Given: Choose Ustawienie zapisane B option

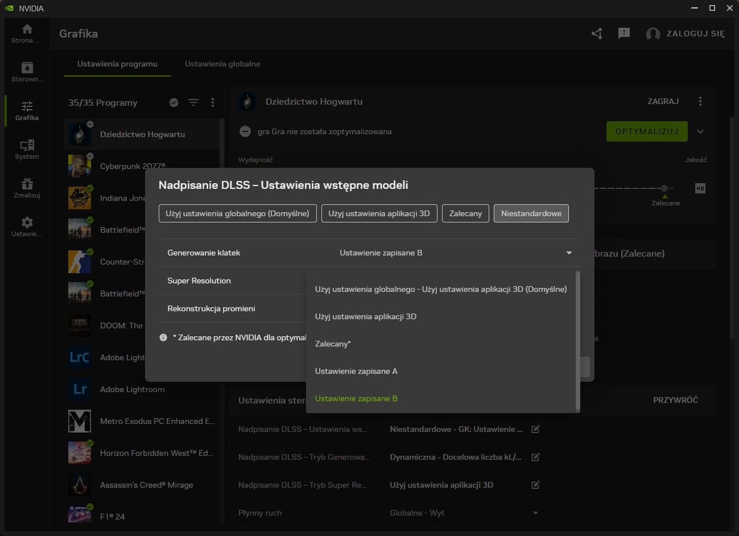Looking at the screenshot, I should (441, 399).
